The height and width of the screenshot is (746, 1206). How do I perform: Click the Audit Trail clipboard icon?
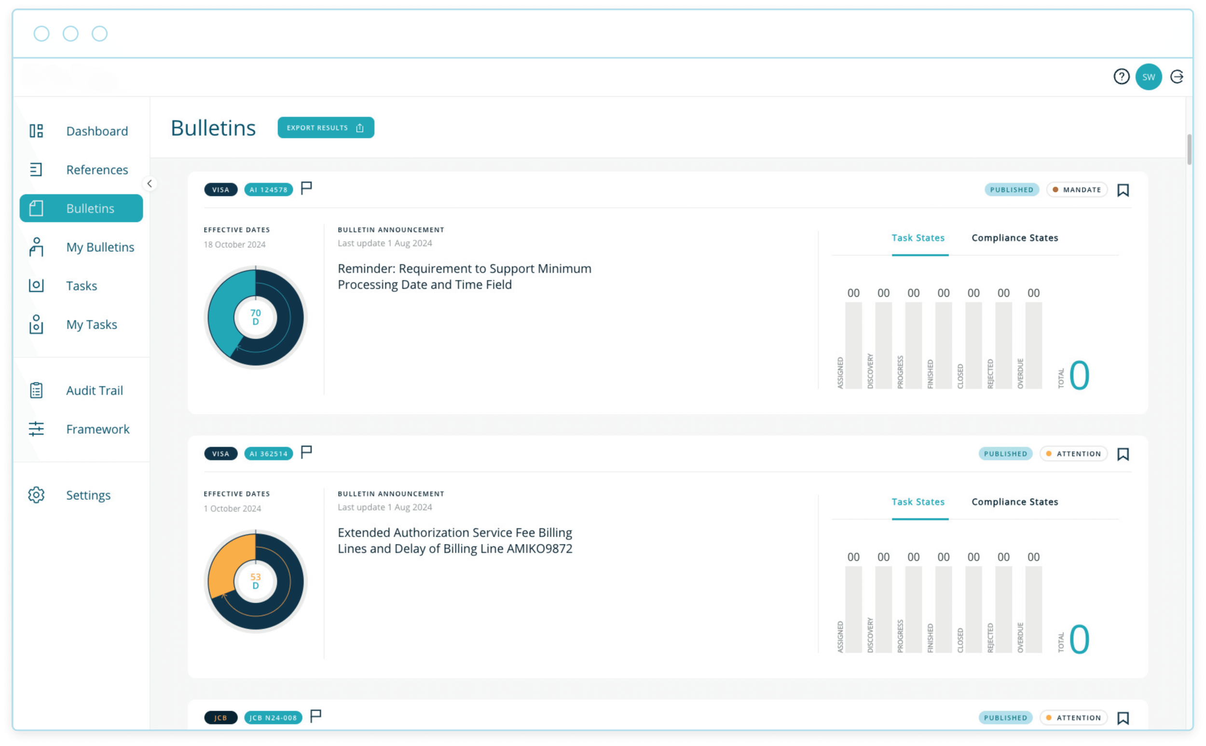pos(36,390)
